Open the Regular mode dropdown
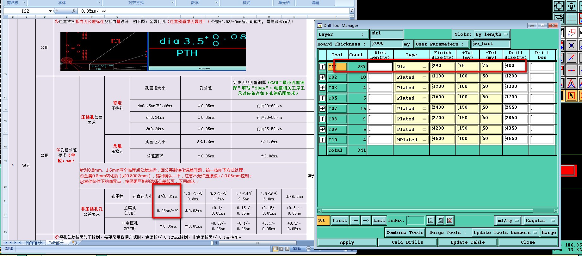 coord(540,220)
